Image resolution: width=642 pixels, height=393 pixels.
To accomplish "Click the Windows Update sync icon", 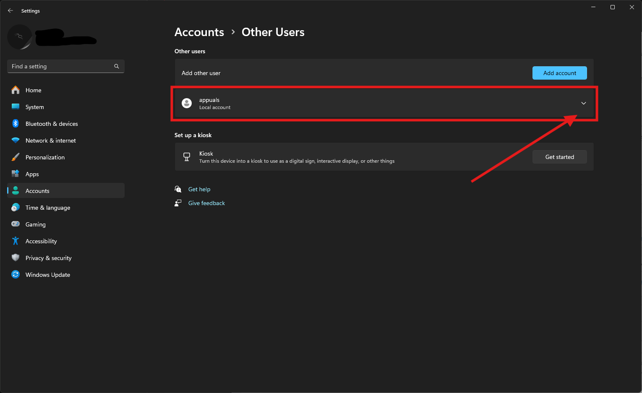I will point(16,275).
